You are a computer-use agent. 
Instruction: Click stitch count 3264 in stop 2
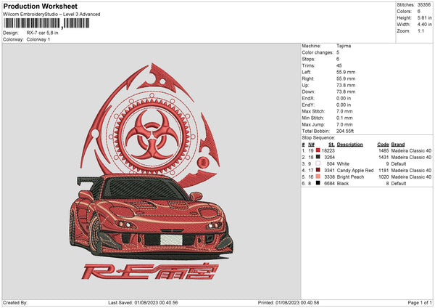[329, 158]
